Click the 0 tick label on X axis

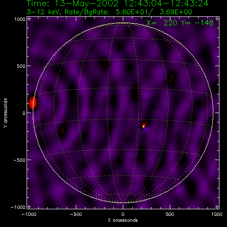click(x=123, y=214)
